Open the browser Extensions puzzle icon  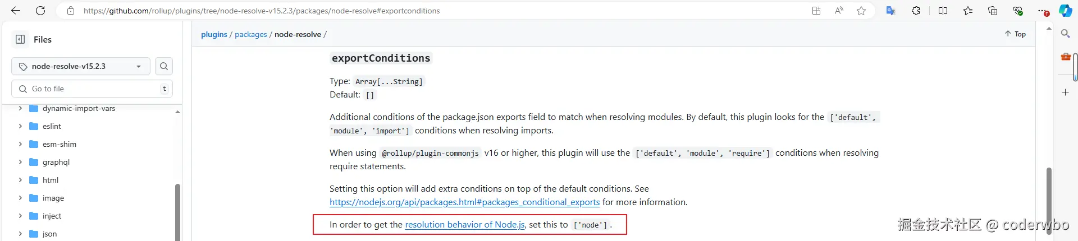coord(916,11)
